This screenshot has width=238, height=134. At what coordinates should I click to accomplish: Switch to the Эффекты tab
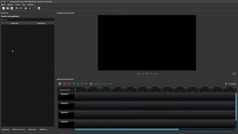[x=43, y=130]
